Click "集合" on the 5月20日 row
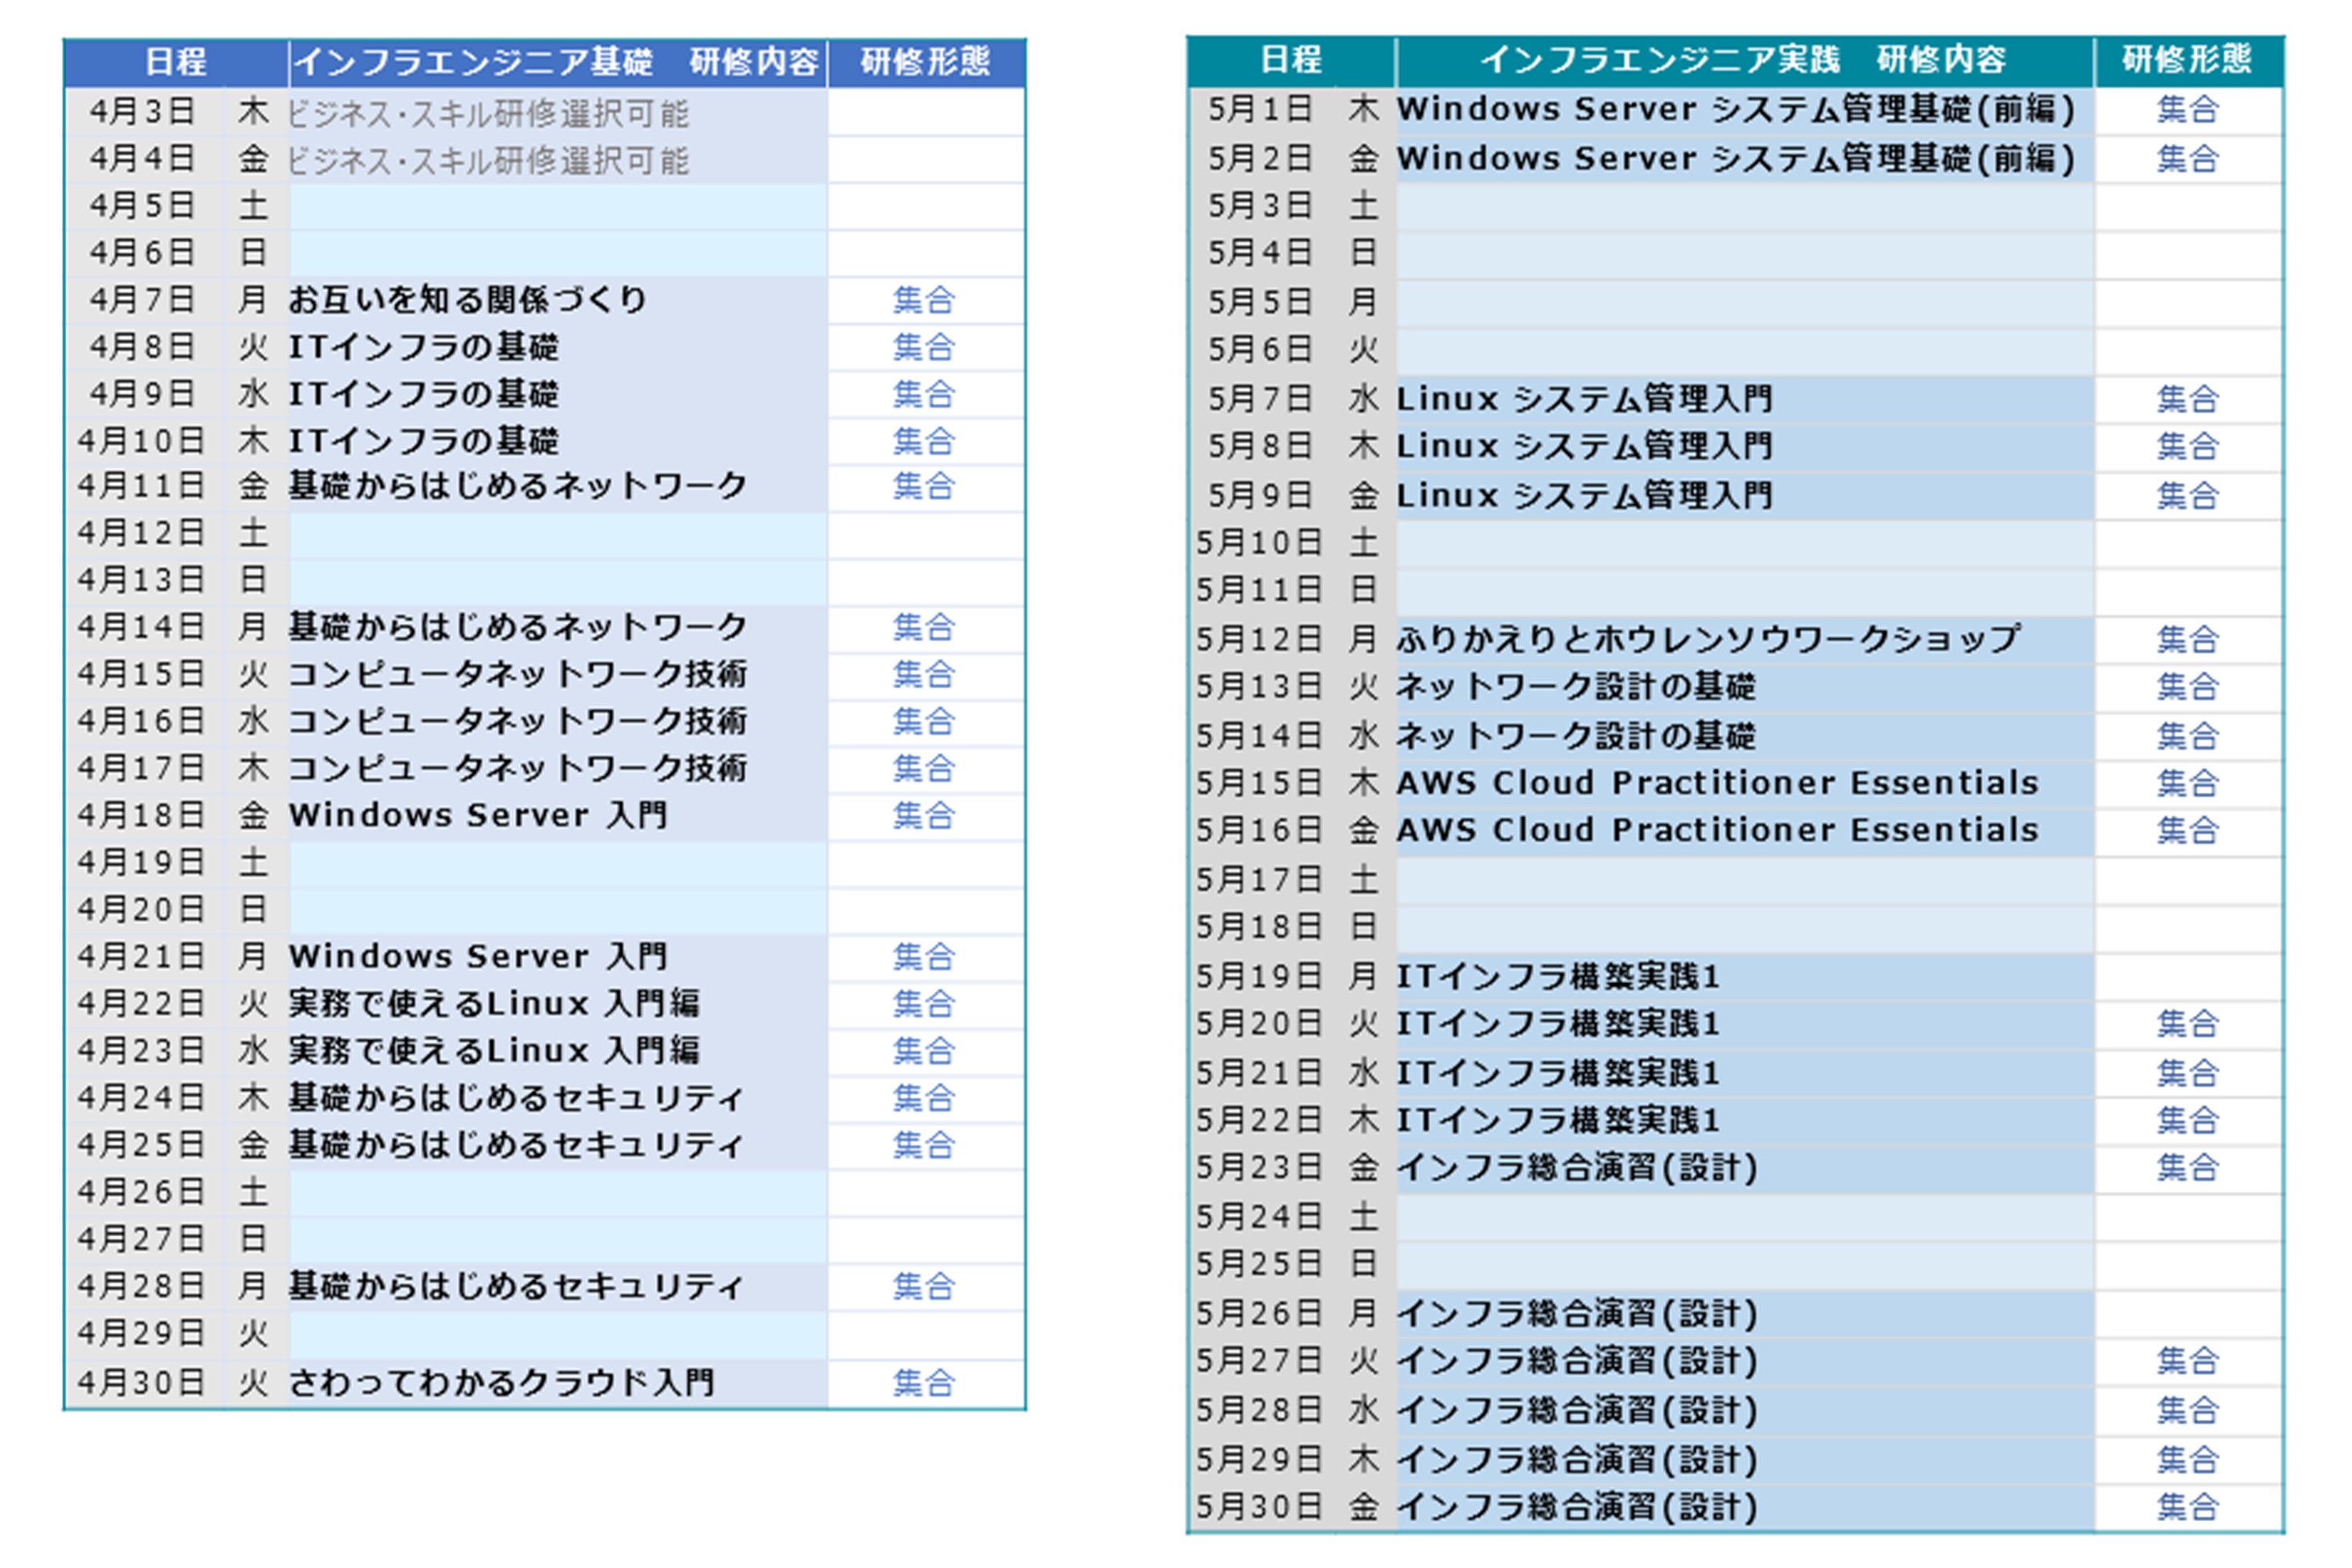The width and height of the screenshot is (2352, 1568). click(2188, 1024)
